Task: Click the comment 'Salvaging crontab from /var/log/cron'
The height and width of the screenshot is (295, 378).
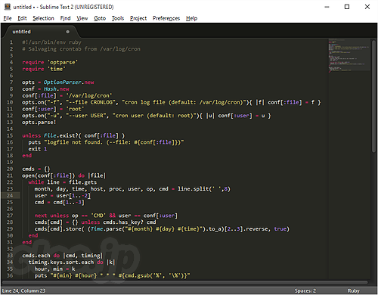Action: [x=84, y=49]
